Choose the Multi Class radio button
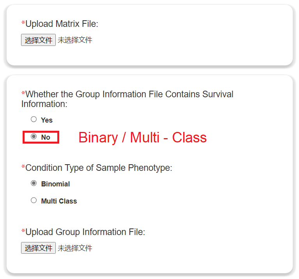299x279 pixels. [34, 200]
